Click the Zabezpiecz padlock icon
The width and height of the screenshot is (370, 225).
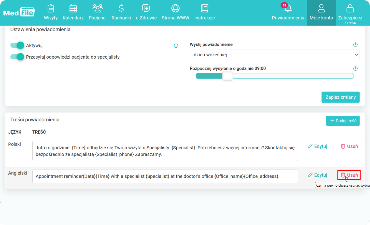(x=350, y=8)
